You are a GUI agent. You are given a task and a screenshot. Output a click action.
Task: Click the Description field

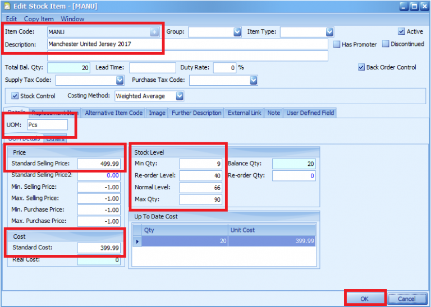tap(188, 44)
